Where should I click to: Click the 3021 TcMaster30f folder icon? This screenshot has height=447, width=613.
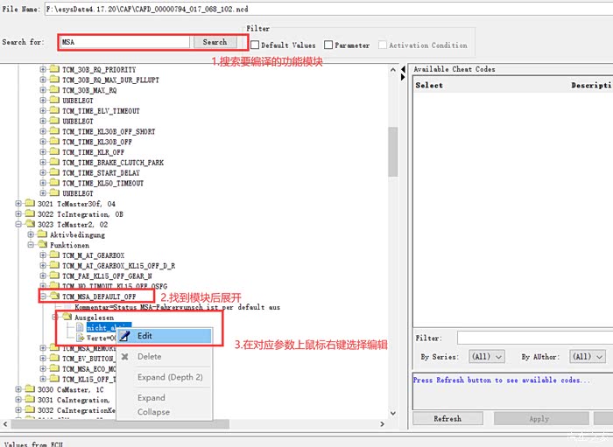[x=30, y=204]
